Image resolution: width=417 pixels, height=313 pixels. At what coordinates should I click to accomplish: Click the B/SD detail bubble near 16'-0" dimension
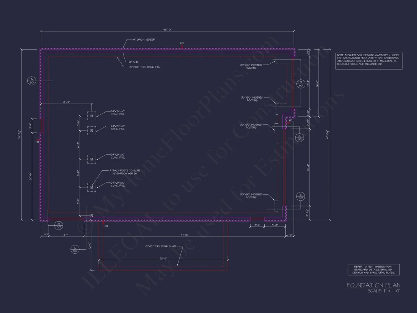click(300, 84)
